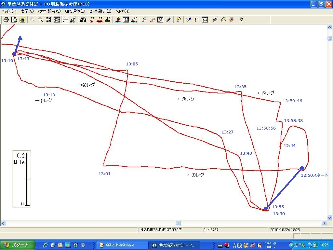
Task: Click the XY label track icon
Action: tap(197, 20)
